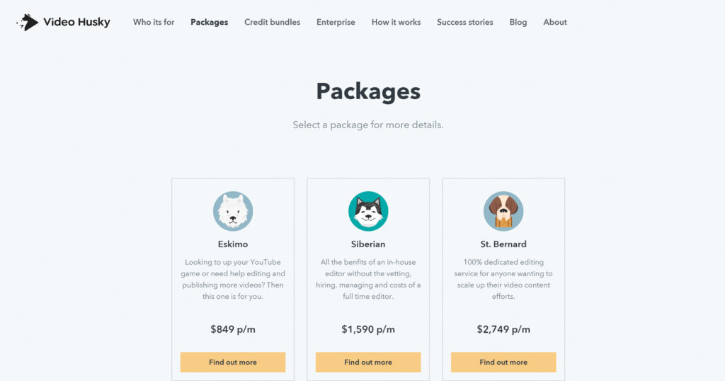Click the Eskimo package title
This screenshot has width=725, height=381.
pyautogui.click(x=233, y=244)
